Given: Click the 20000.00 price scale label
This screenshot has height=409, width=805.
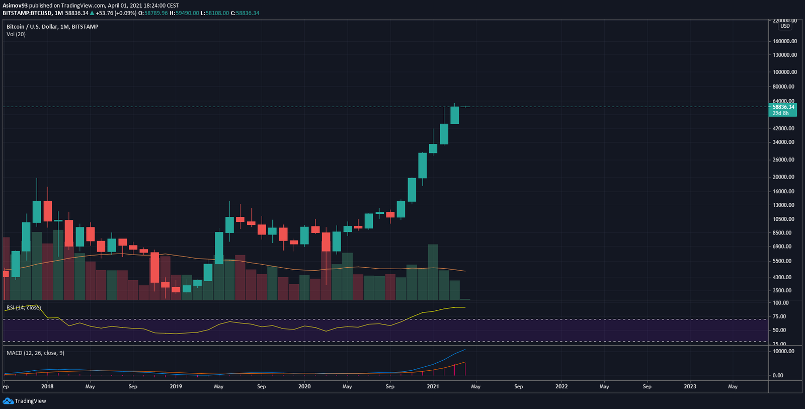Looking at the screenshot, I should (785, 177).
